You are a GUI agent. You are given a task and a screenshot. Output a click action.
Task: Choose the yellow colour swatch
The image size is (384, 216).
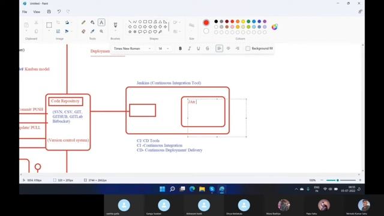[243, 22]
